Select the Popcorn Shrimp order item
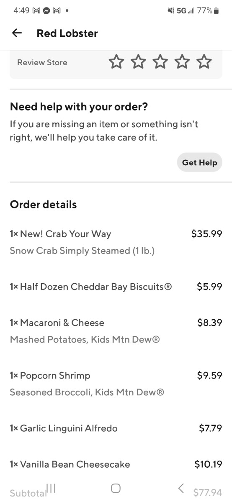This screenshot has width=232, height=502. [116, 384]
